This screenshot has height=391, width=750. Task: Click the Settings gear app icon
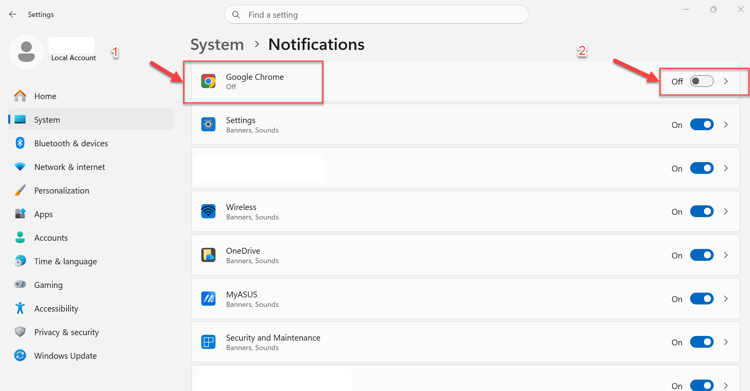(x=208, y=124)
